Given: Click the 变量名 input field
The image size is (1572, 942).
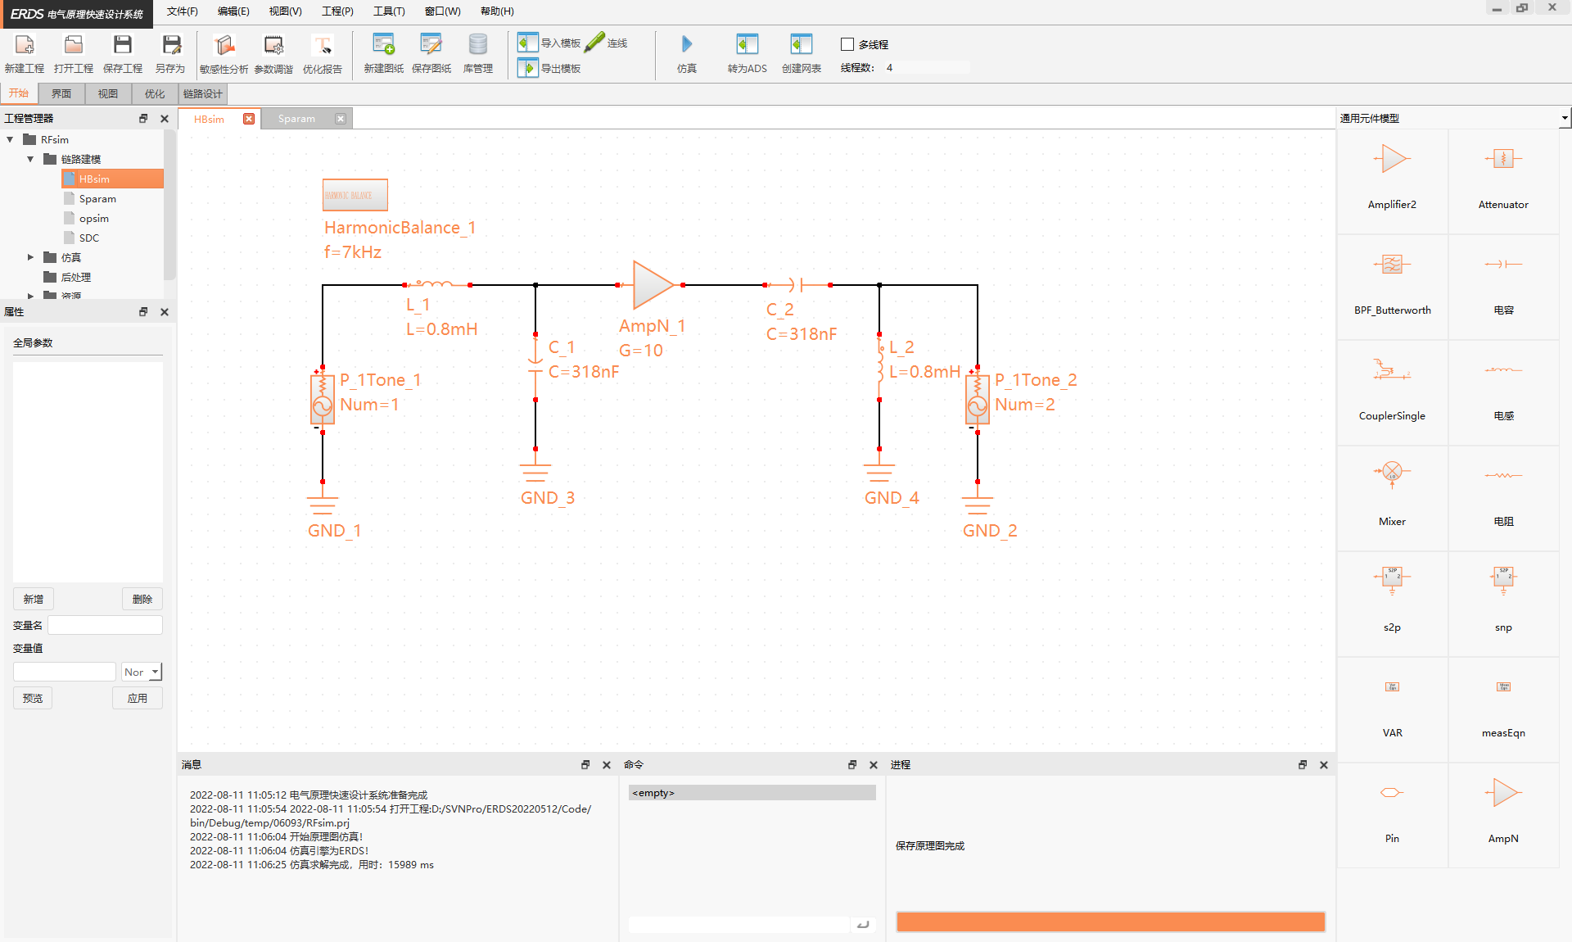Looking at the screenshot, I should pos(105,625).
